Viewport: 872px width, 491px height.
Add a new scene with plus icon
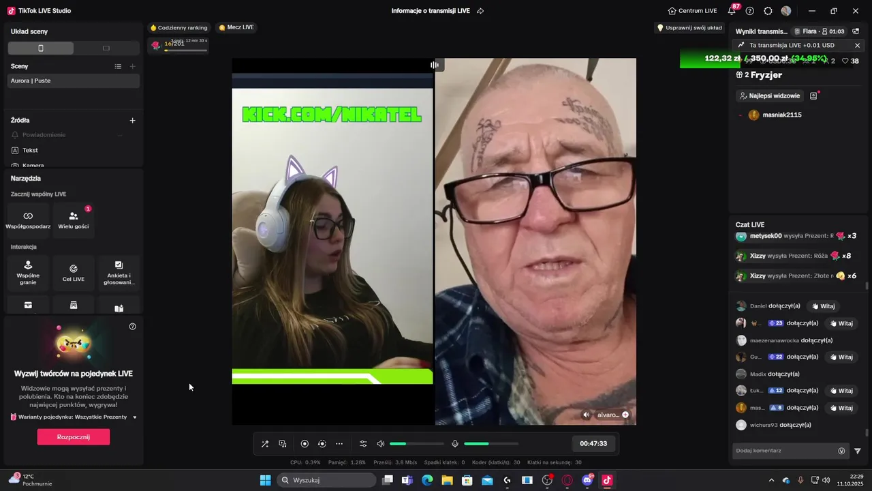[x=133, y=66]
